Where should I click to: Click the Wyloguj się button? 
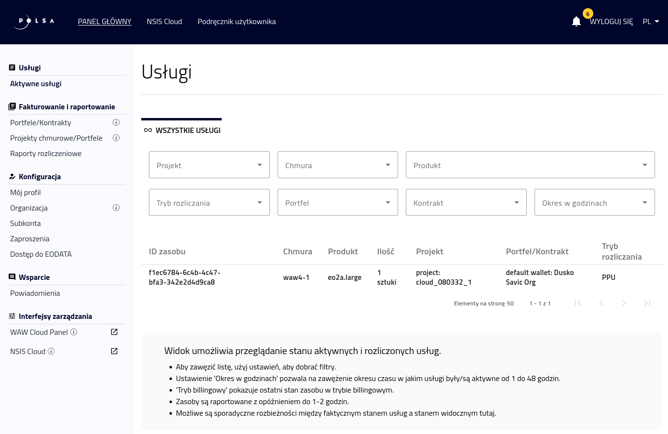[x=611, y=22]
